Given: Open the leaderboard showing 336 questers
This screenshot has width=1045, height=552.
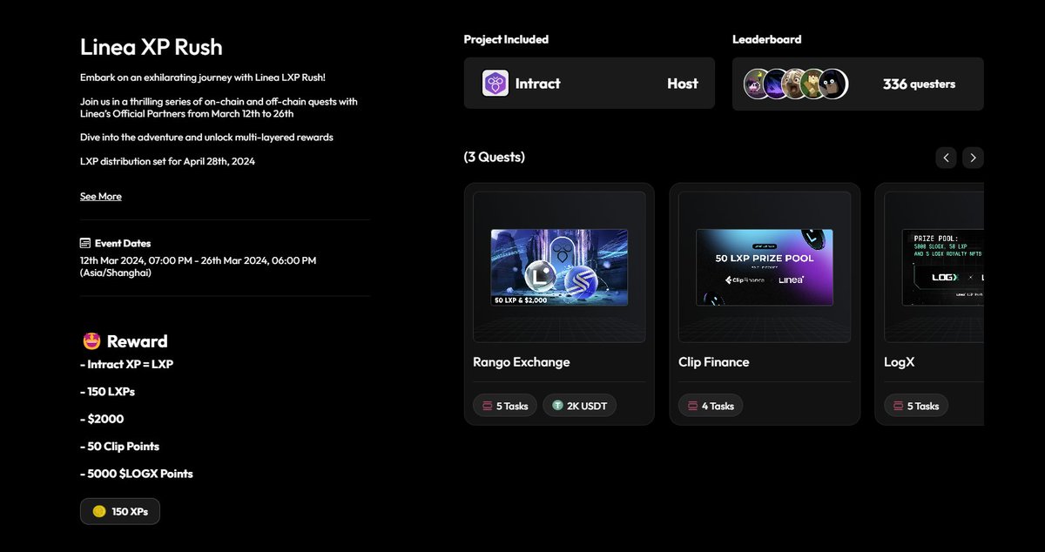Looking at the screenshot, I should (x=858, y=84).
